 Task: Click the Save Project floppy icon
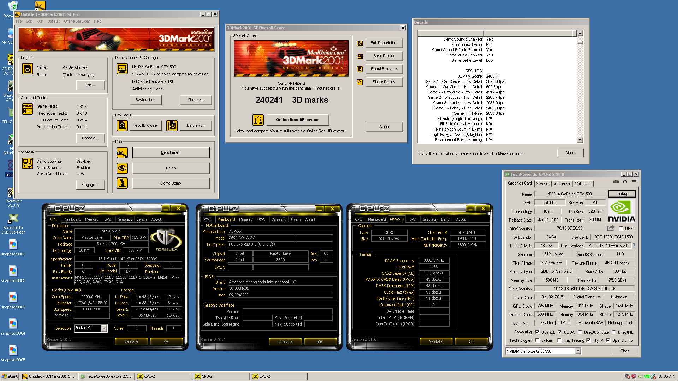pos(360,56)
